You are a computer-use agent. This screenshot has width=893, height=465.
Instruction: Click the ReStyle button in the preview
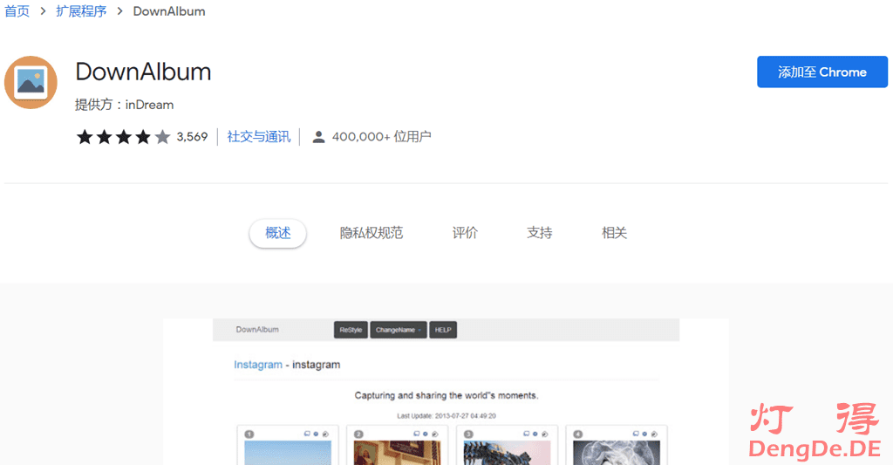click(351, 330)
